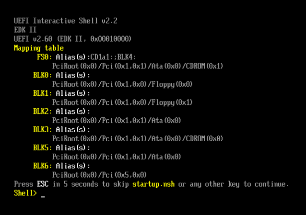Click the Shell> prompt cursor
This screenshot has width=306, height=215.
pyautogui.click(x=43, y=196)
